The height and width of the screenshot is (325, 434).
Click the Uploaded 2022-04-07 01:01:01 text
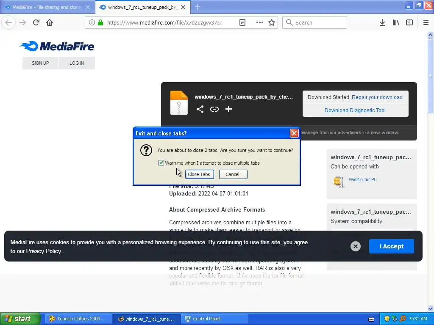click(x=209, y=193)
